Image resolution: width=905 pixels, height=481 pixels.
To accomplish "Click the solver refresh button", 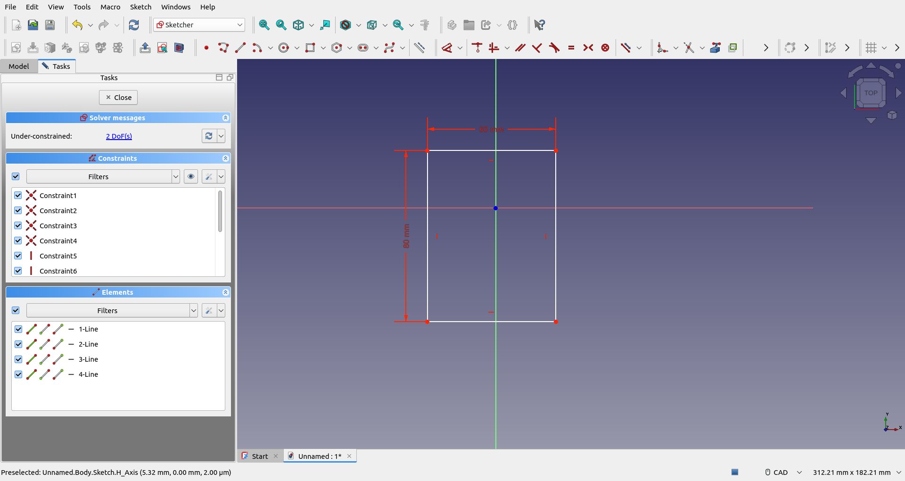I will point(209,136).
